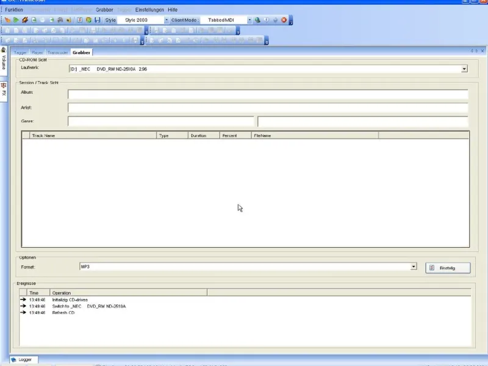This screenshot has width=488, height=366.
Task: Click the Track Name column header
Action: pyautogui.click(x=93, y=135)
